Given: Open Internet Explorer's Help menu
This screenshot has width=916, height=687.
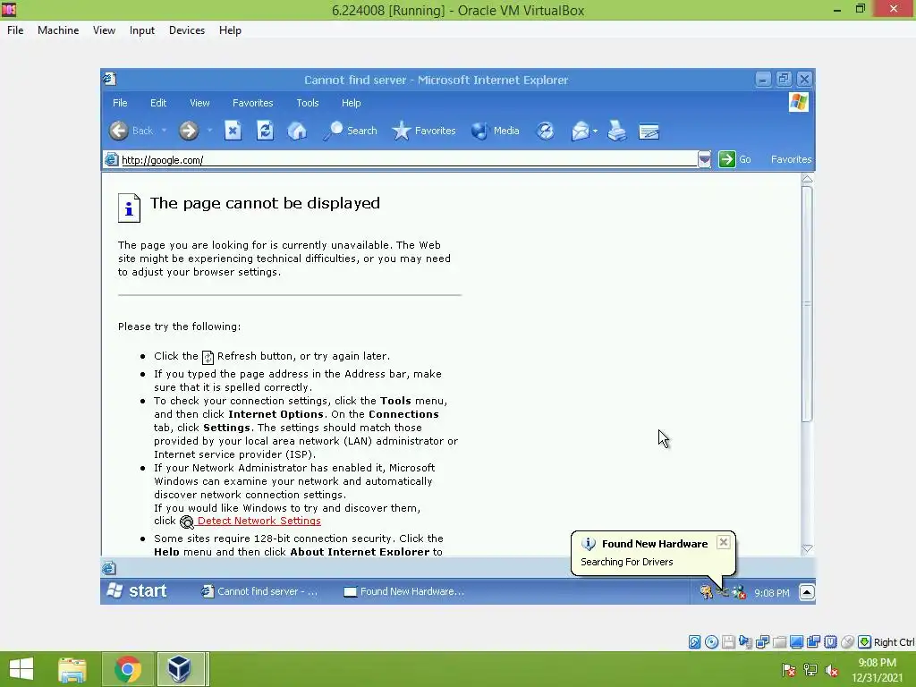Looking at the screenshot, I should pyautogui.click(x=351, y=103).
